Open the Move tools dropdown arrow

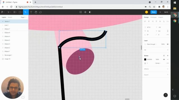(x=11, y=12)
